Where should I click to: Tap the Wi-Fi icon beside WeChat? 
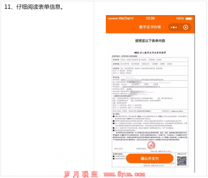pos(132,18)
